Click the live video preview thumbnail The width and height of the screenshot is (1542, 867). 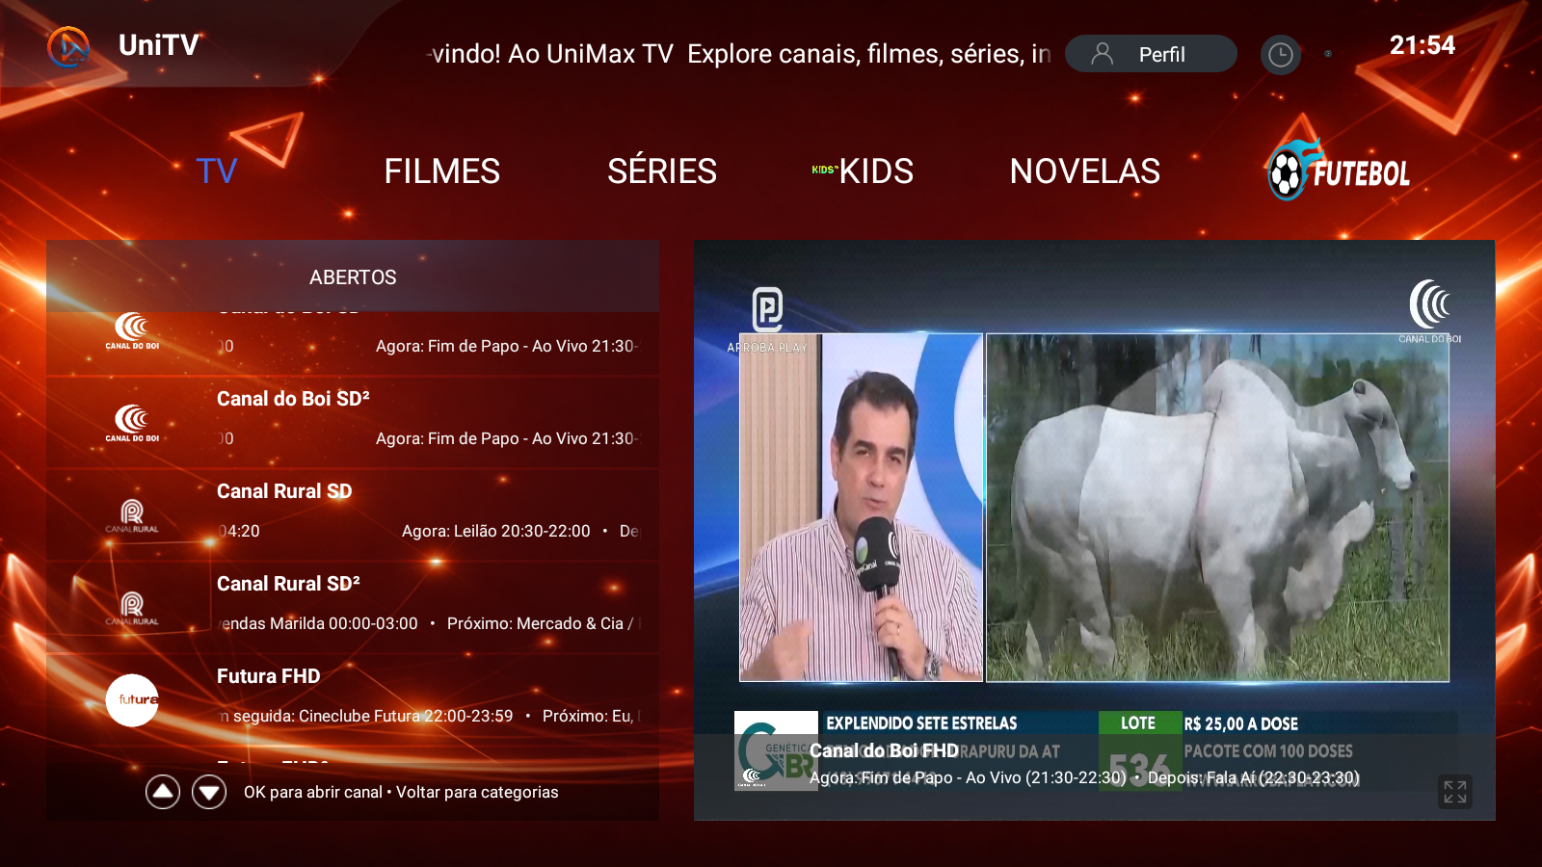click(x=1094, y=530)
